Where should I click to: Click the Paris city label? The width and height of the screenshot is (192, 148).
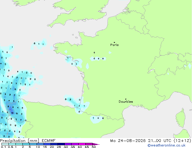tap(114, 45)
